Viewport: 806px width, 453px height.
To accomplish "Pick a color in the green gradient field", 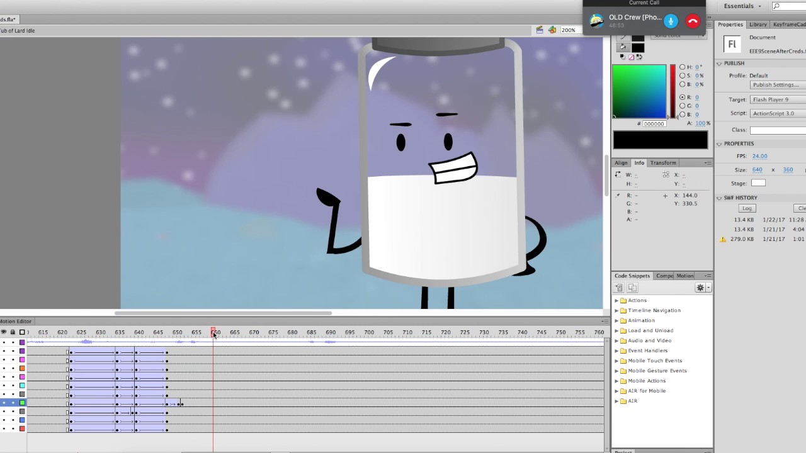I will click(639, 91).
